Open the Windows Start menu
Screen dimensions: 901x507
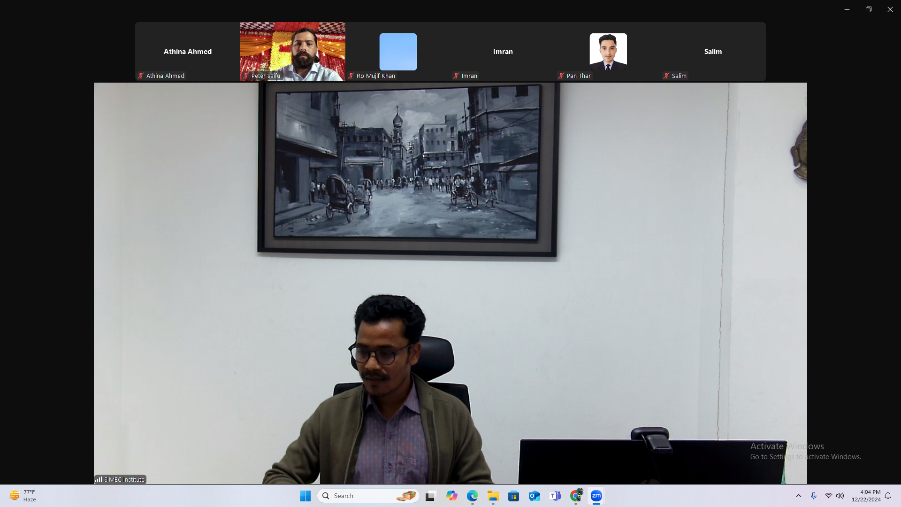[305, 496]
